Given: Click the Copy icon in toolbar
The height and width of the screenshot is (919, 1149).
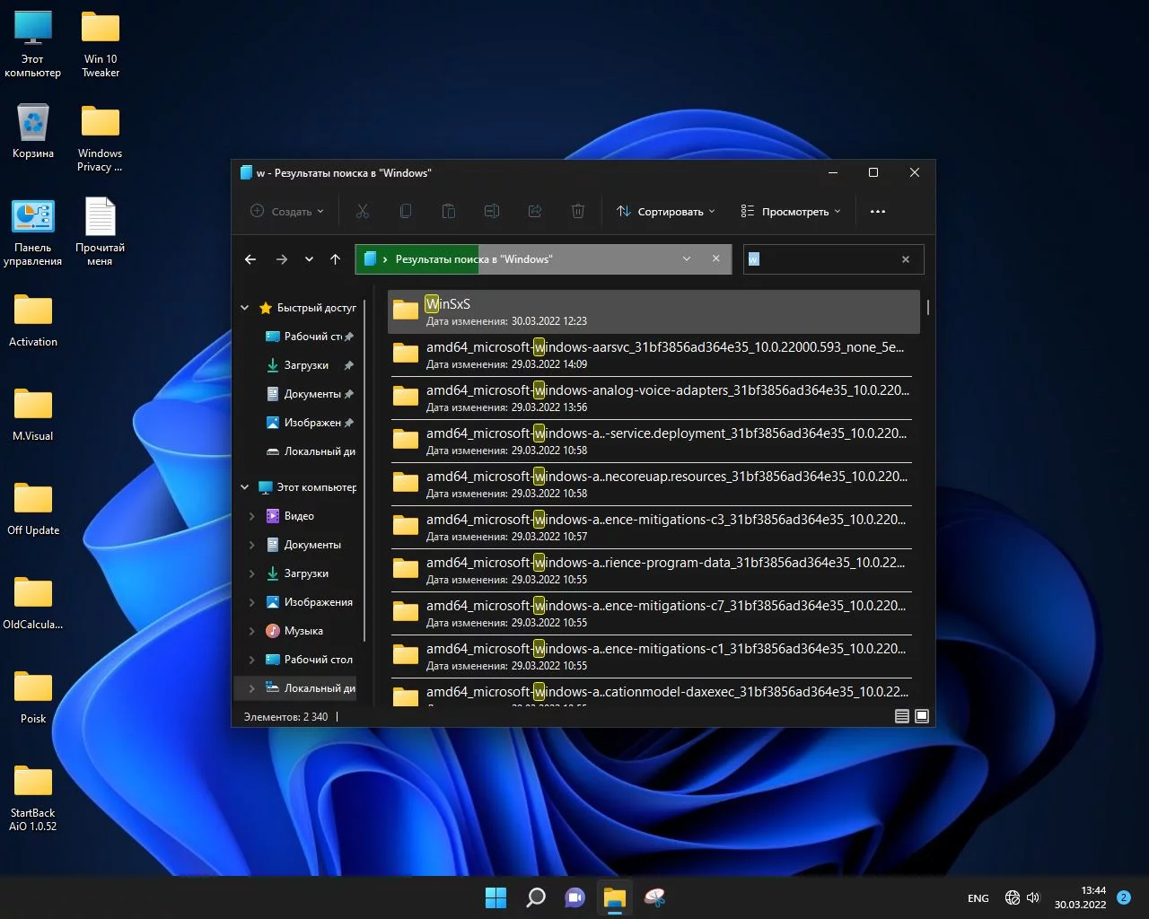Looking at the screenshot, I should click(x=406, y=212).
